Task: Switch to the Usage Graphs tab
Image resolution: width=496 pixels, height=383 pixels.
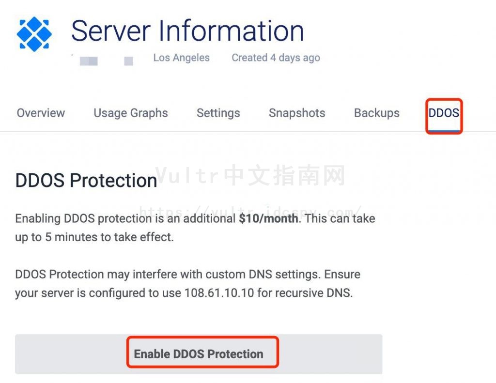Action: click(131, 113)
